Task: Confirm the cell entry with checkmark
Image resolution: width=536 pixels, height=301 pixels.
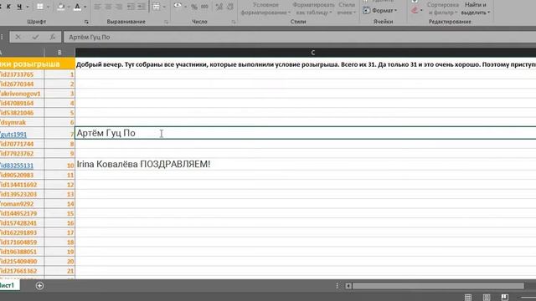Action: [35, 37]
